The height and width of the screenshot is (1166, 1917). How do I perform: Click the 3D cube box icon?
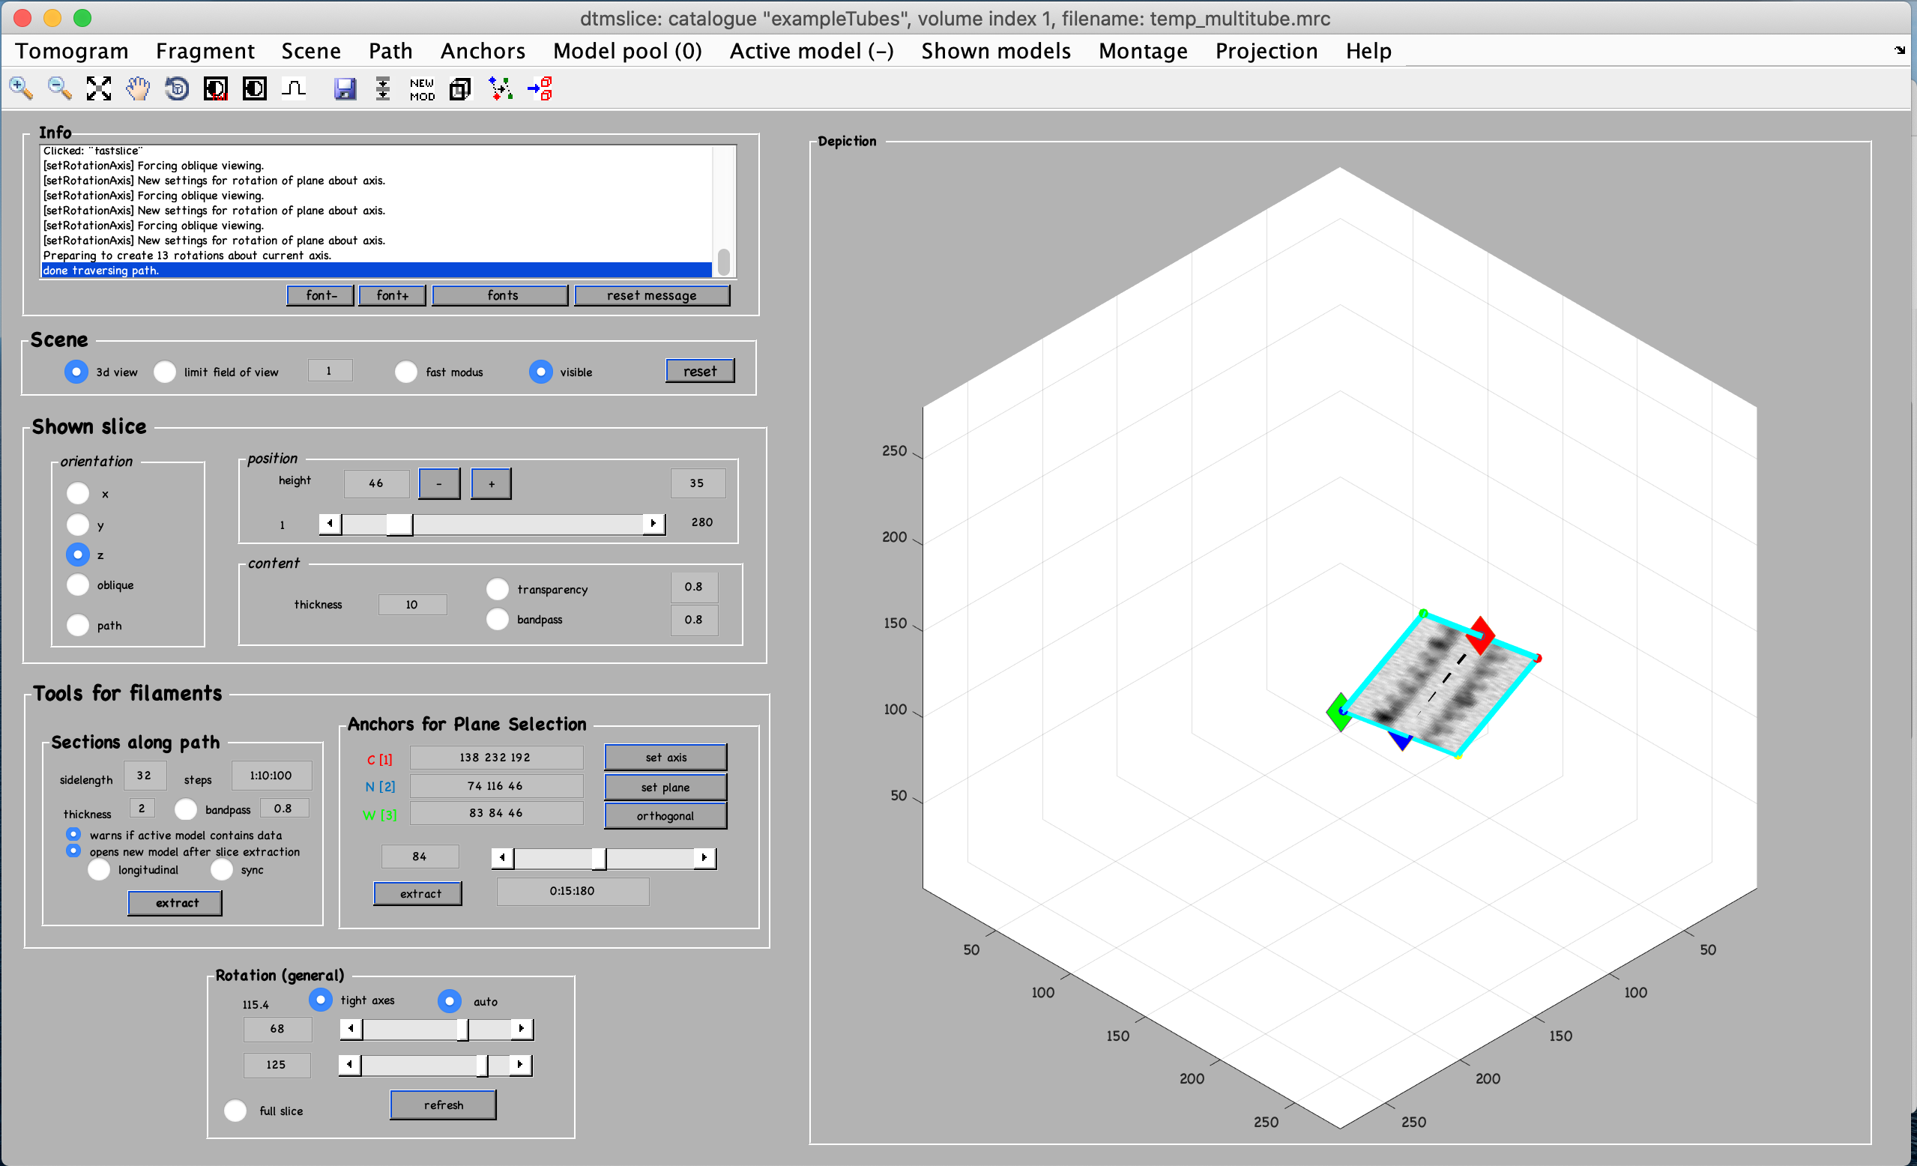click(x=461, y=88)
